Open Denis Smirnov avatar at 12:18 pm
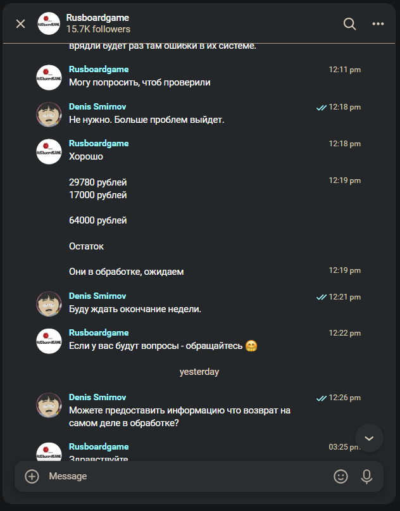Image resolution: width=400 pixels, height=511 pixels. (x=49, y=114)
